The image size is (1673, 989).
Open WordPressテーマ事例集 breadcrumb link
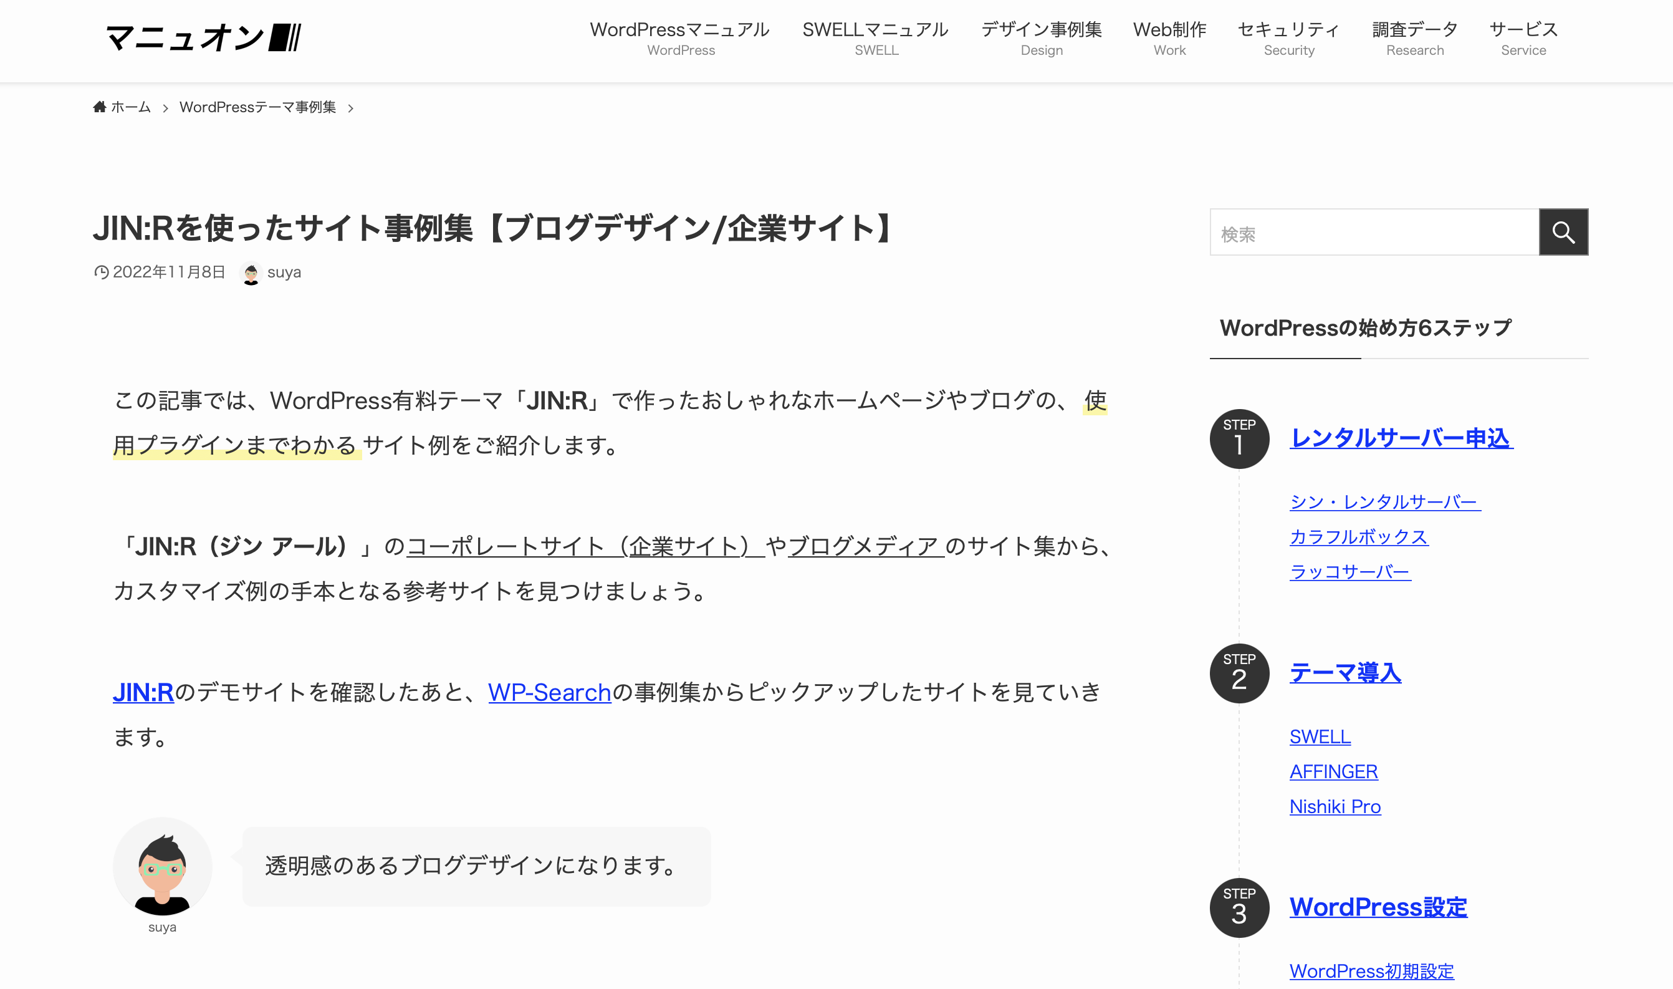pos(257,107)
